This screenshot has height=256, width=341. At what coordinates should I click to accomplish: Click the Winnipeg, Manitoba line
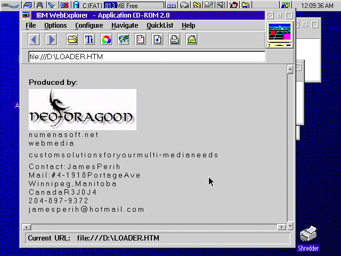click(x=72, y=183)
